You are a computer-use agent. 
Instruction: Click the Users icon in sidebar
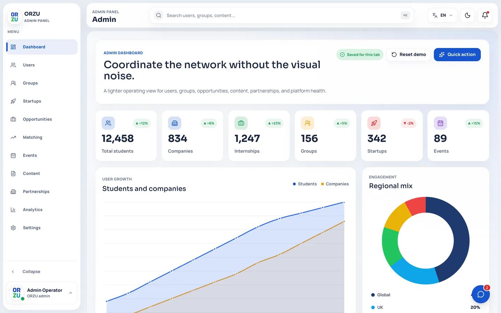[x=13, y=65]
